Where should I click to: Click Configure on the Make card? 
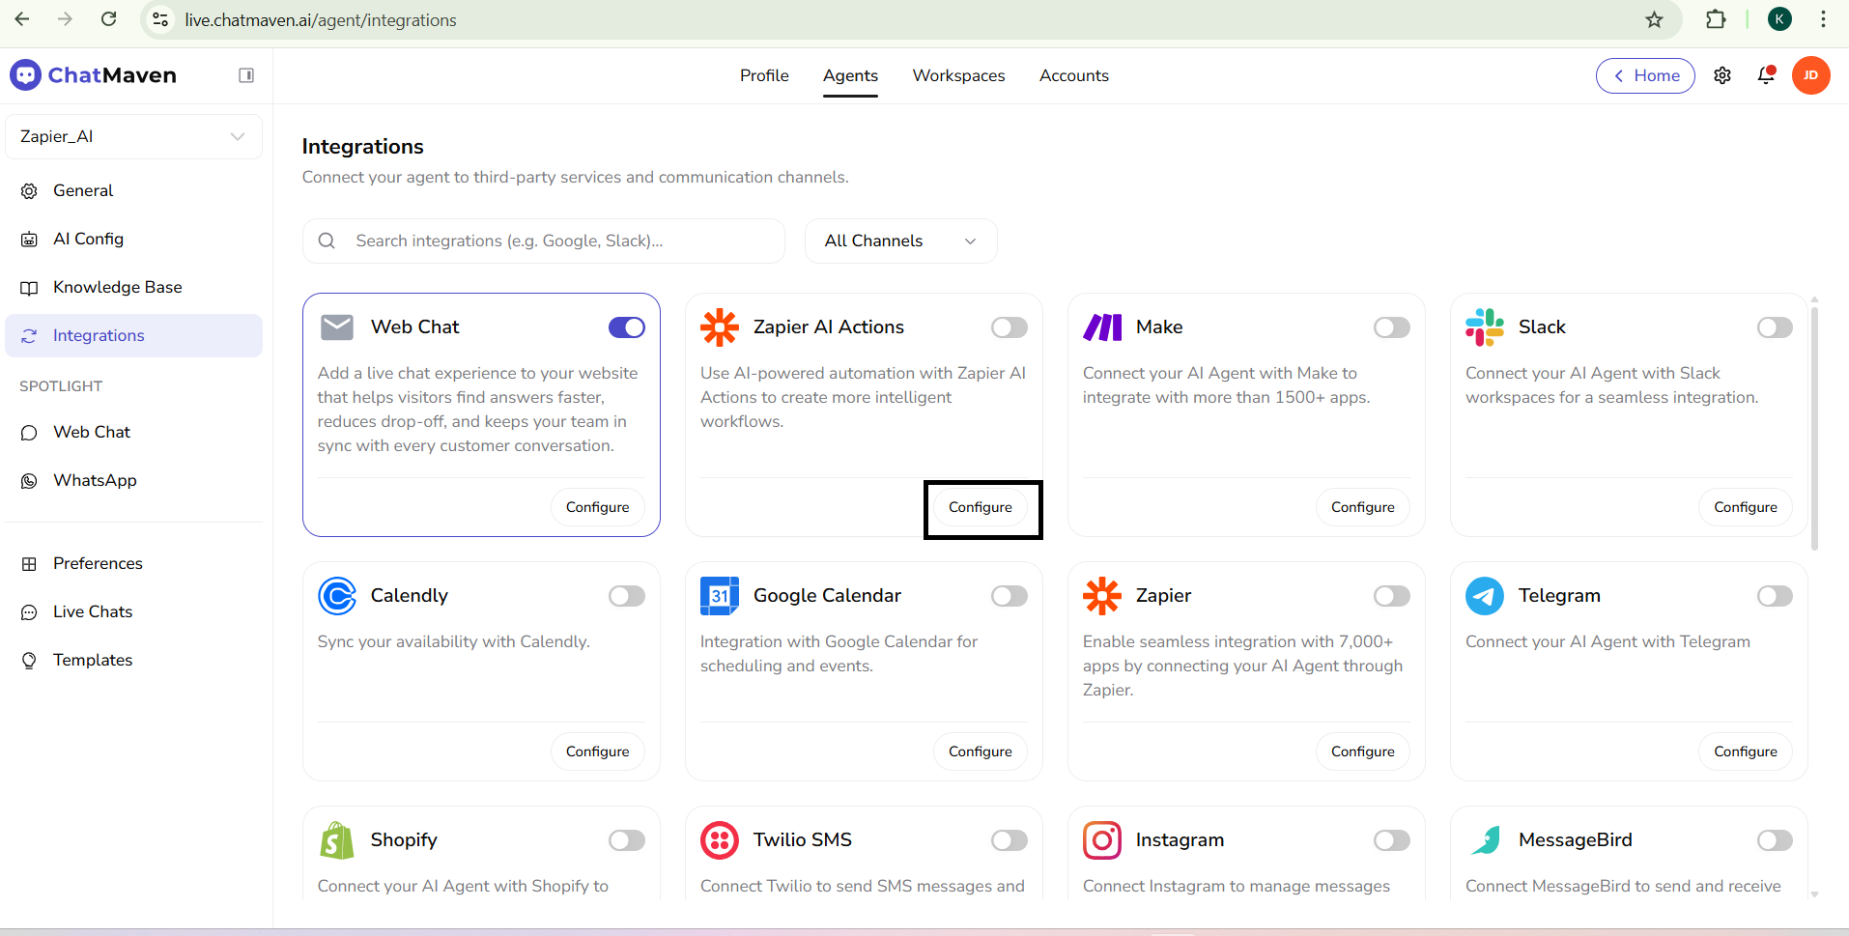[1362, 507]
